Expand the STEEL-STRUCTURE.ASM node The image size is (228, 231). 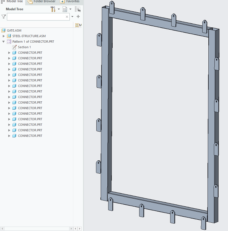[4, 36]
